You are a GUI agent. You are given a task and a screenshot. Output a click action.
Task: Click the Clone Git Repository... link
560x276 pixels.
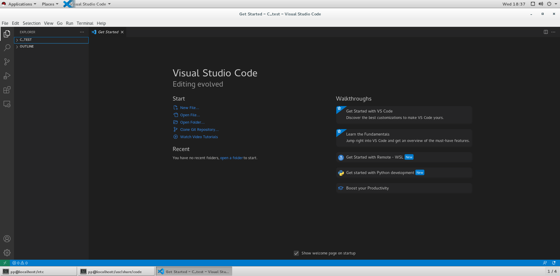199,129
